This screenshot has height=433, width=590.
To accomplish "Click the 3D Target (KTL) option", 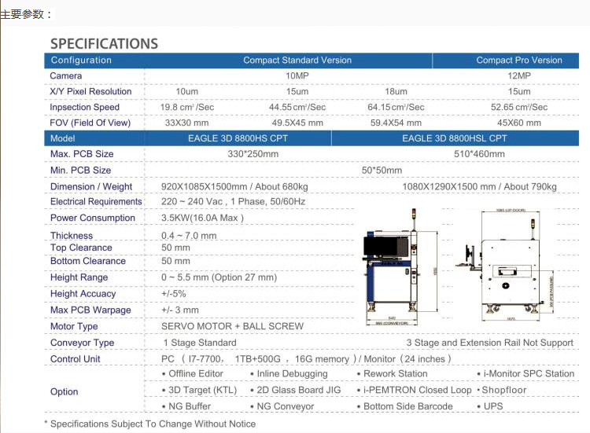I will click(x=202, y=390).
